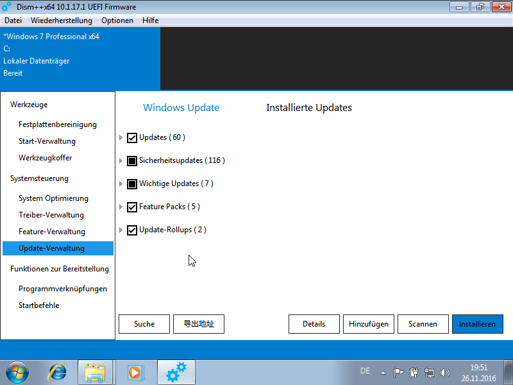Expand the Sicherheitsupdates (116) group arrow

(x=121, y=161)
